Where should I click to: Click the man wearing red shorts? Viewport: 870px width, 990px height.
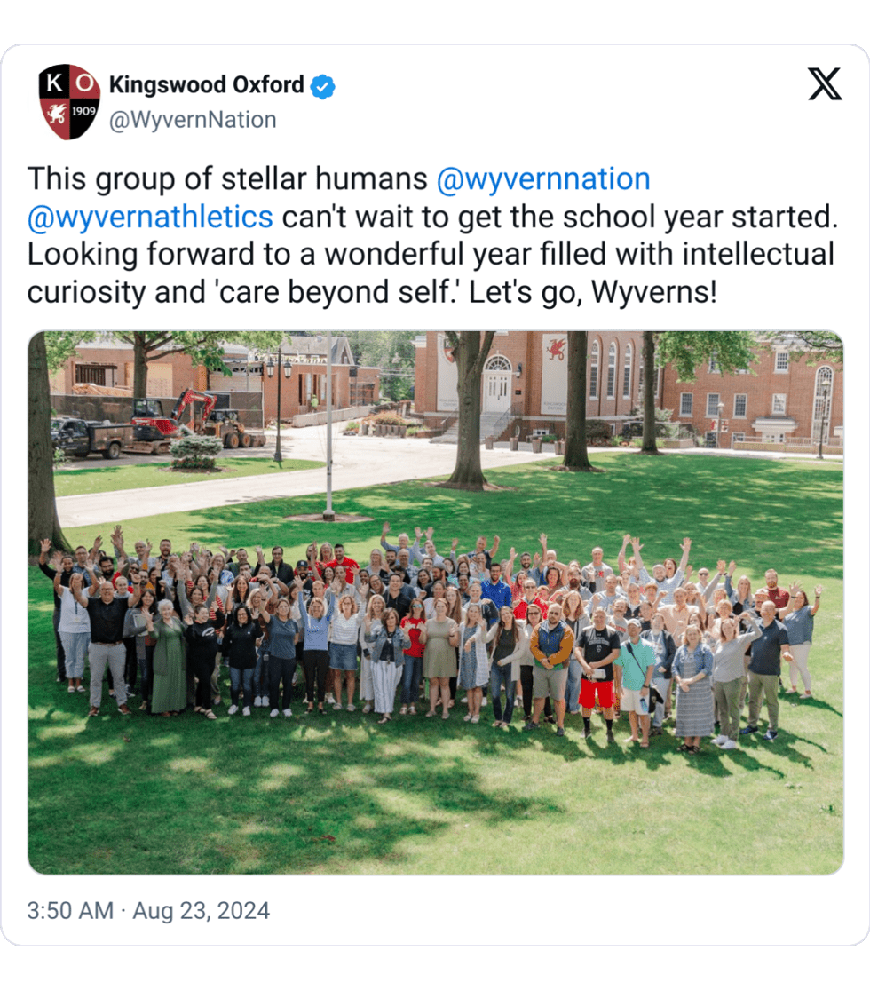[597, 672]
